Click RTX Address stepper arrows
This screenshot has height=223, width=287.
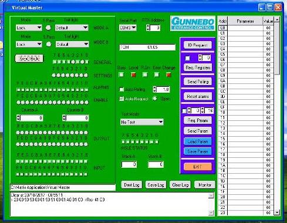click(148, 28)
